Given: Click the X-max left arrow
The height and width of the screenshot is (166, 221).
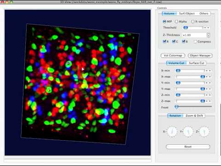Looking at the screenshot, I should (x=207, y=77).
